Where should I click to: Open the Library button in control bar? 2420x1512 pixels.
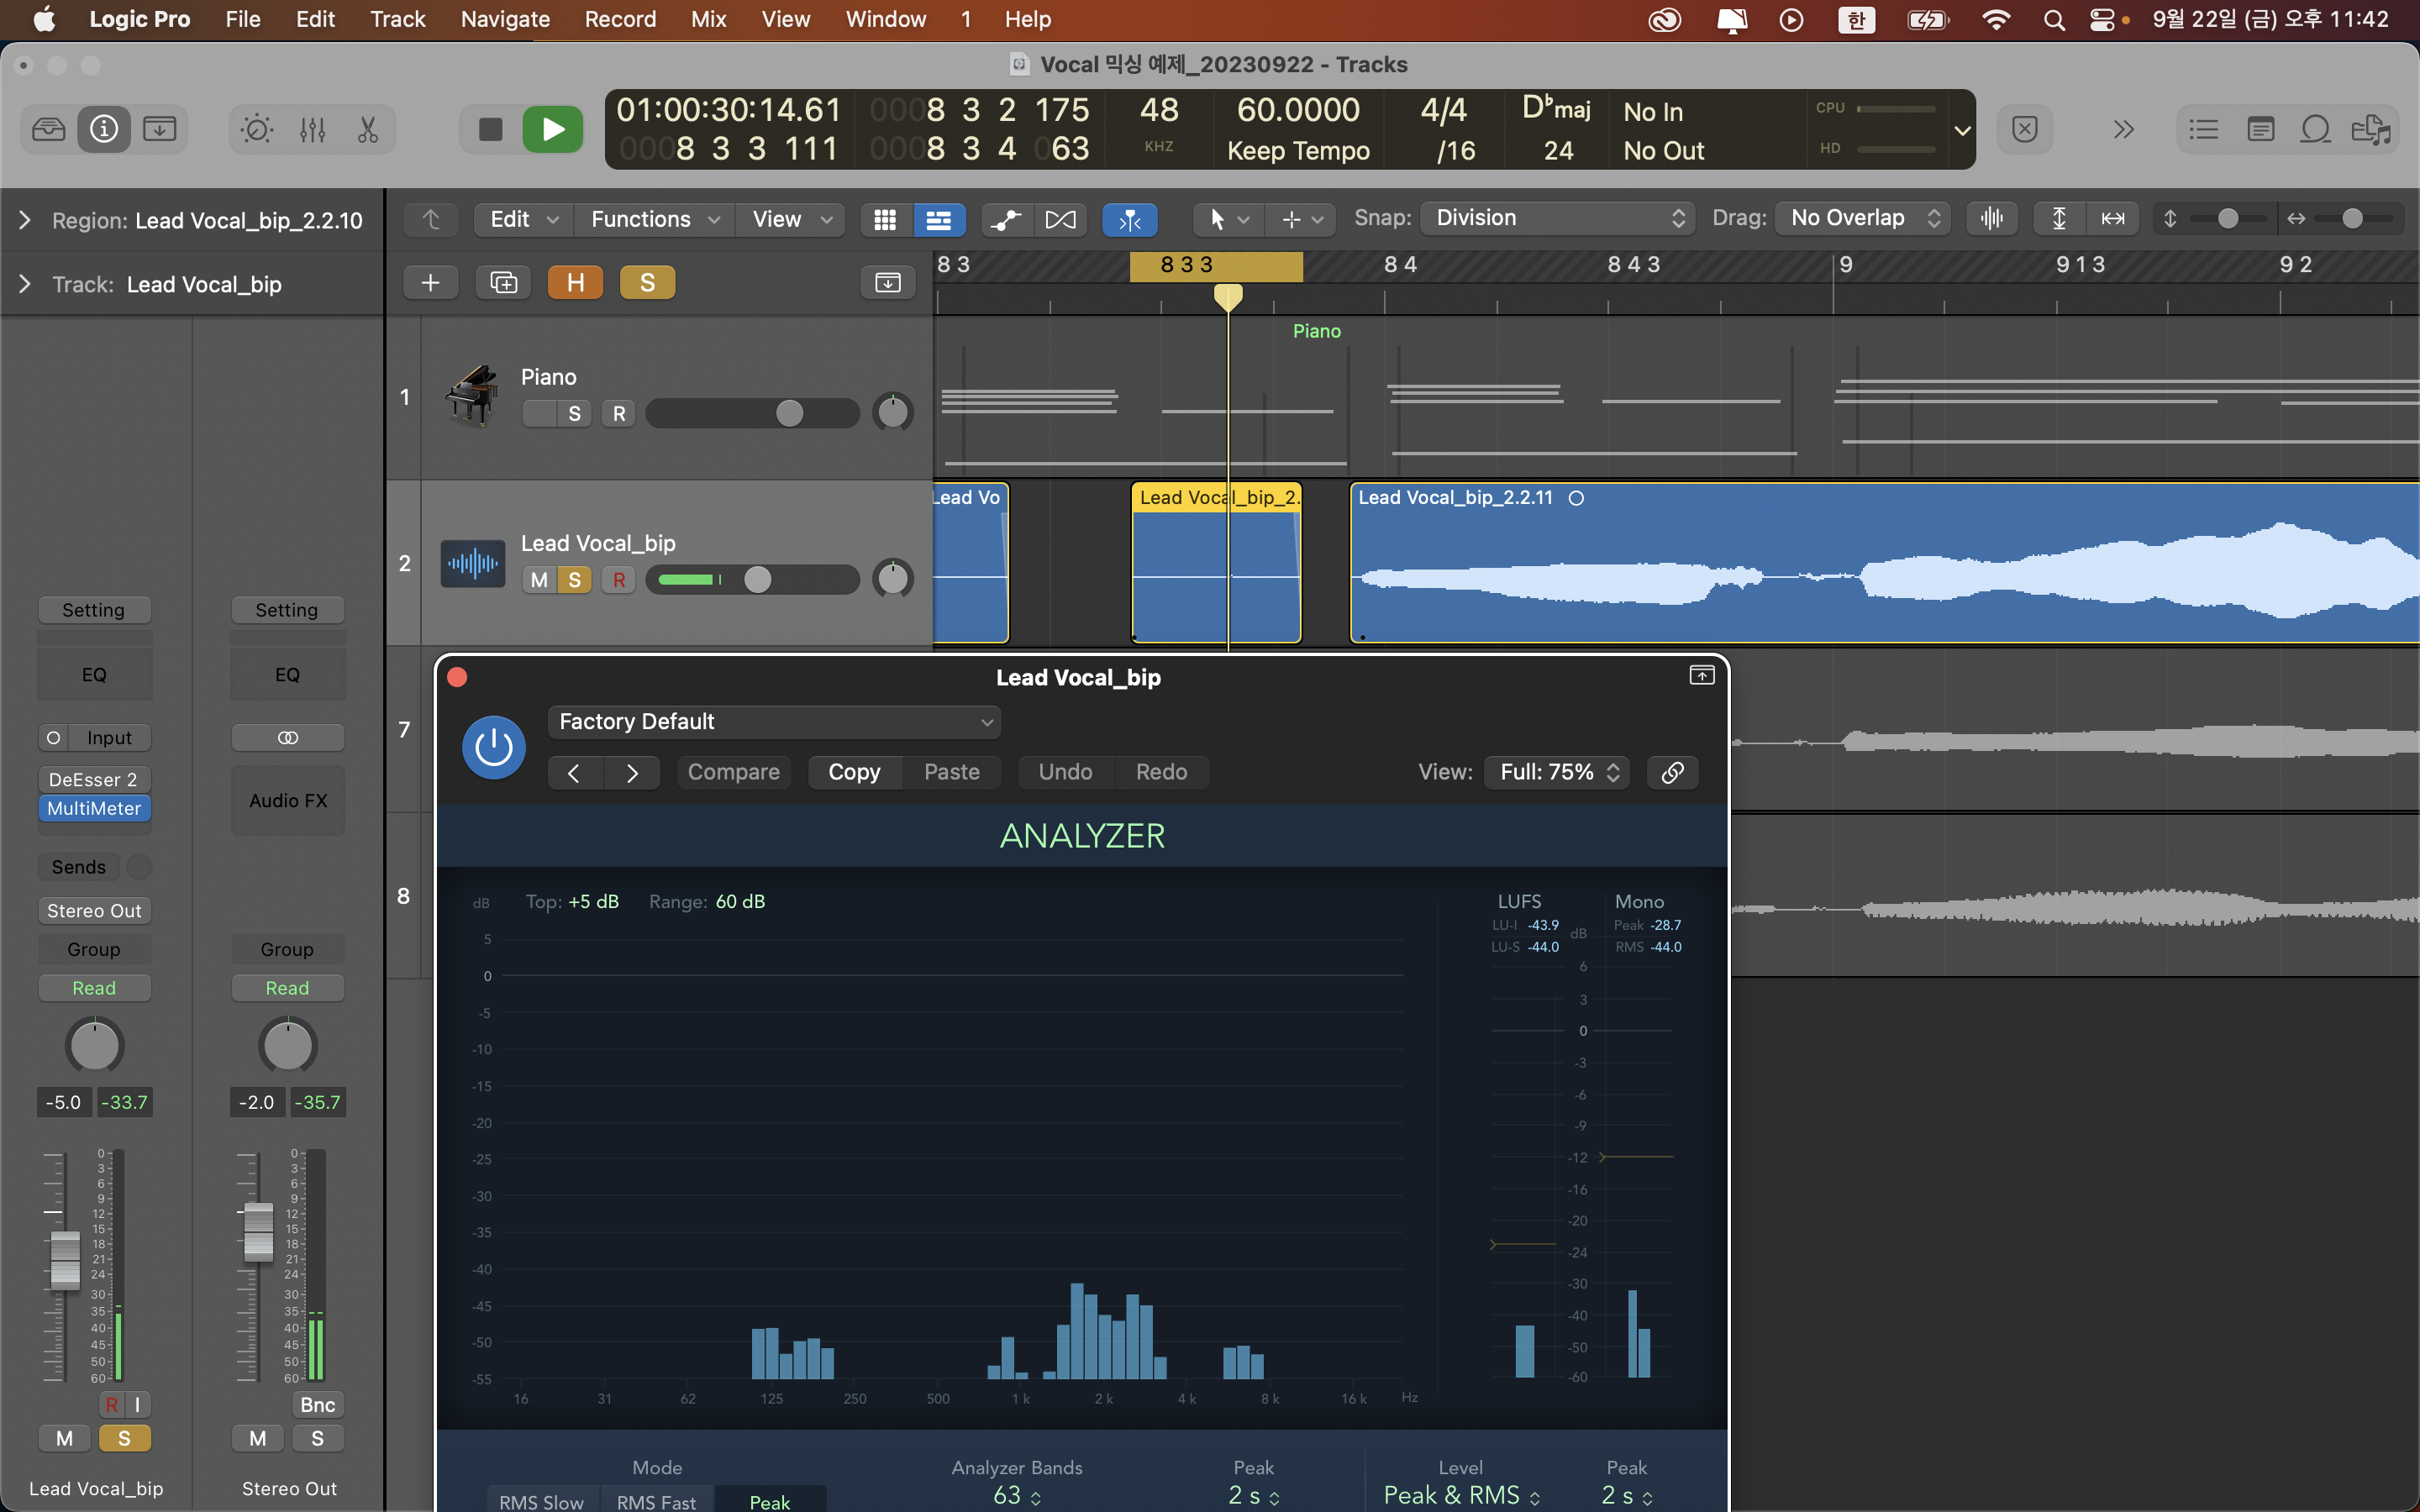point(49,129)
